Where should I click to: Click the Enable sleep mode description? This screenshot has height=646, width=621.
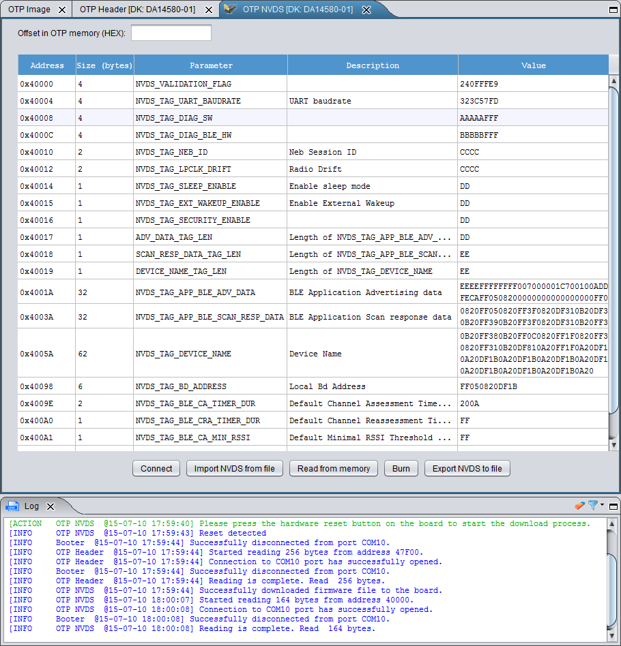click(x=372, y=186)
